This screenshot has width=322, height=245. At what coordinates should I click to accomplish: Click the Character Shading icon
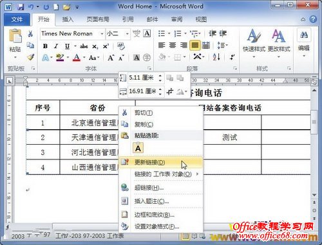(137, 58)
